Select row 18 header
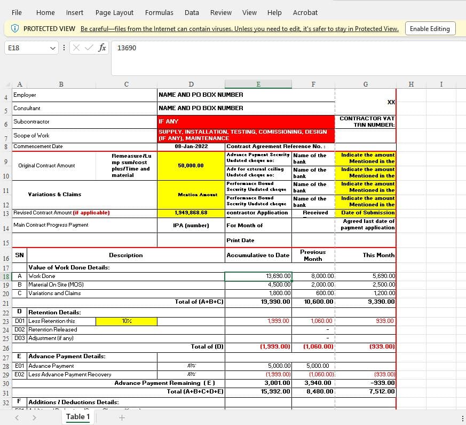Image resolution: width=466 pixels, height=425 pixels. pyautogui.click(x=6, y=276)
